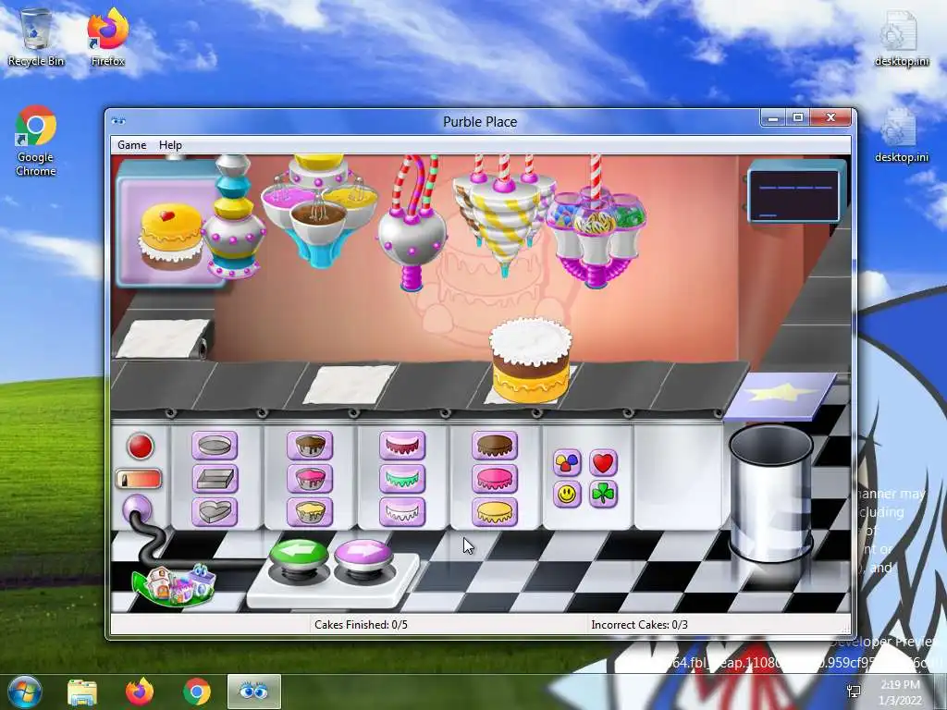This screenshot has width=947, height=710.
Task: Close the Purble Place window
Action: point(831,117)
